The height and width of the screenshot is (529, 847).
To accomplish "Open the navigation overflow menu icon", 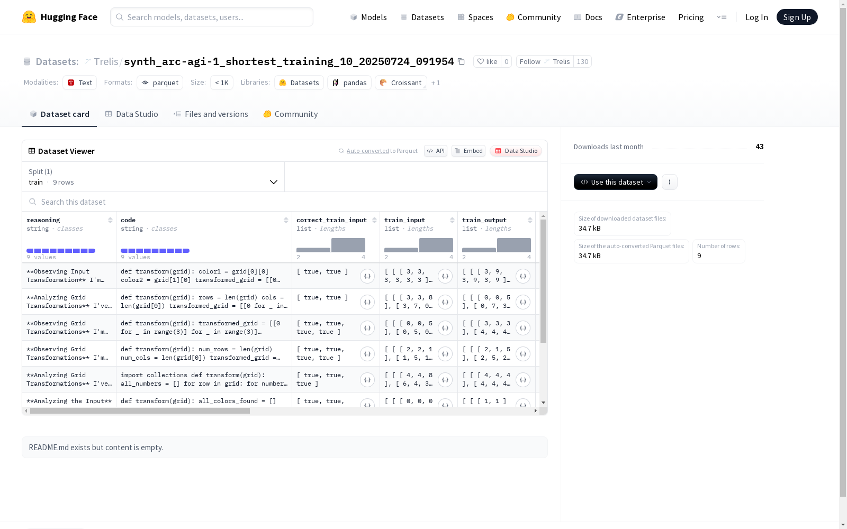I will click(722, 17).
